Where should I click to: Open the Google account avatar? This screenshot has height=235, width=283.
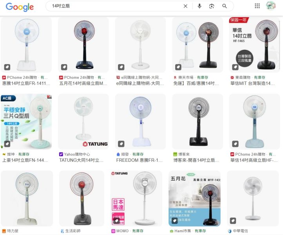tap(270, 5)
